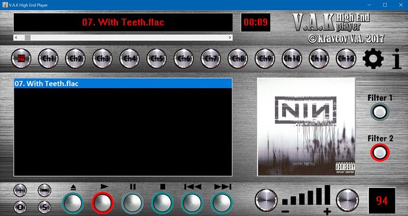Image resolution: width=408 pixels, height=216 pixels.
Task: Select radio channel Ch8
Action: [238, 59]
